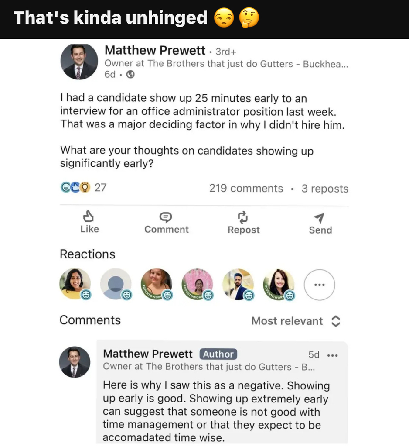Viewport: 409px width, 447px height.
Task: Click the Repost arrows icon
Action: coord(243,217)
